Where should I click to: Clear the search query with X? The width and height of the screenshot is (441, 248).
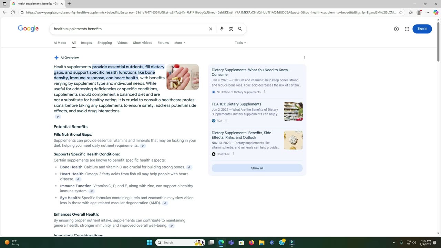(x=211, y=29)
